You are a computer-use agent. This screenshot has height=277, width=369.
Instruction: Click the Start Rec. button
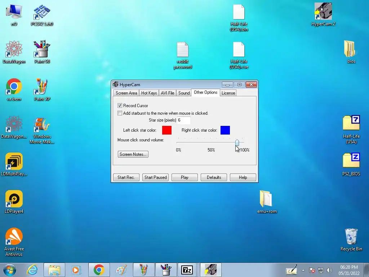[126, 177]
